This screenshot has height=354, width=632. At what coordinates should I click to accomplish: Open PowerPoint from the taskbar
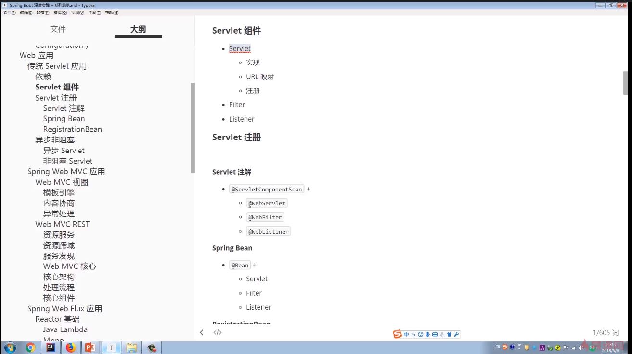90,347
